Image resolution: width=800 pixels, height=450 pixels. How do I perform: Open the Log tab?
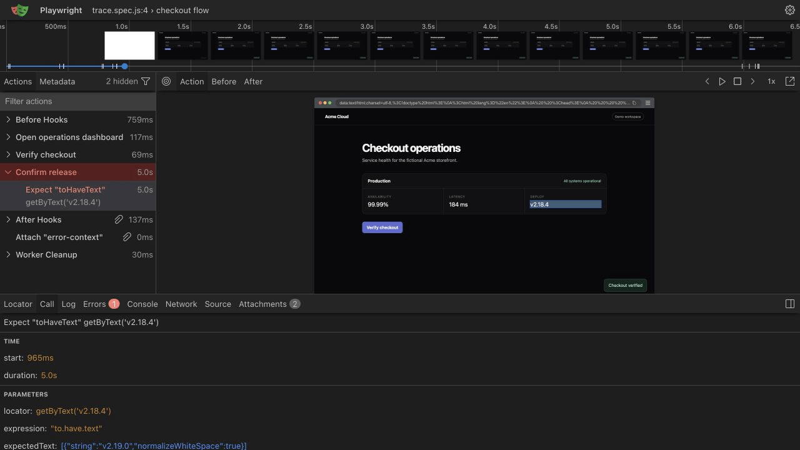pyautogui.click(x=68, y=304)
